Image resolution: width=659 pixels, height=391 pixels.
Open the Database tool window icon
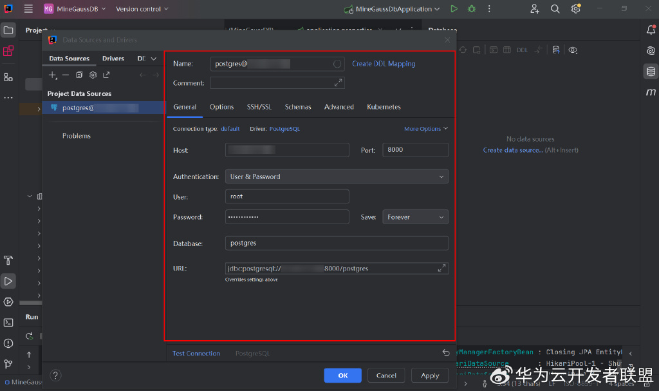651,72
